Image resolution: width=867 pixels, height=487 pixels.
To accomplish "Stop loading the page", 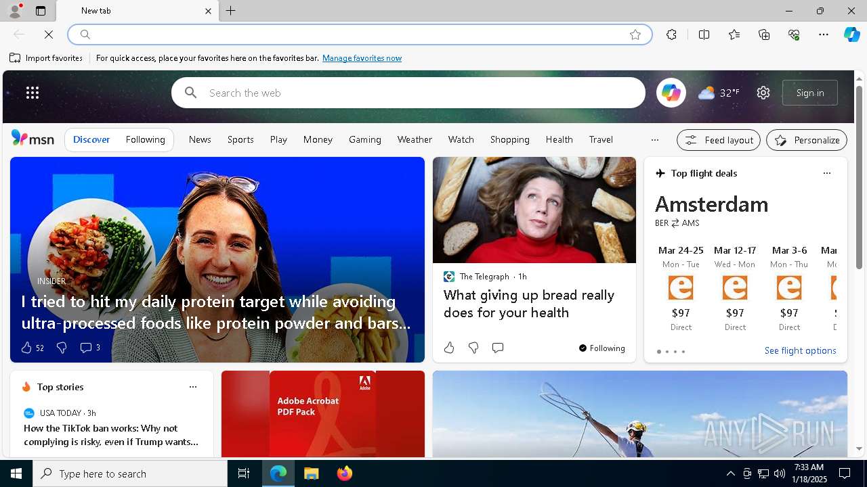I will point(49,34).
